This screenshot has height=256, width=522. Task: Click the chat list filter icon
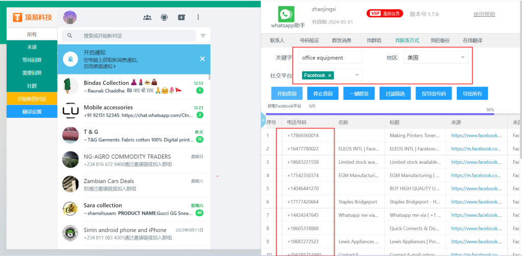tap(203, 36)
